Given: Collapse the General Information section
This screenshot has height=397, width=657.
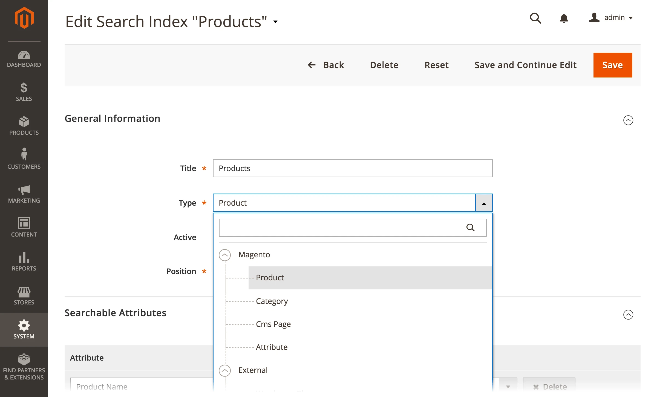Looking at the screenshot, I should tap(628, 120).
